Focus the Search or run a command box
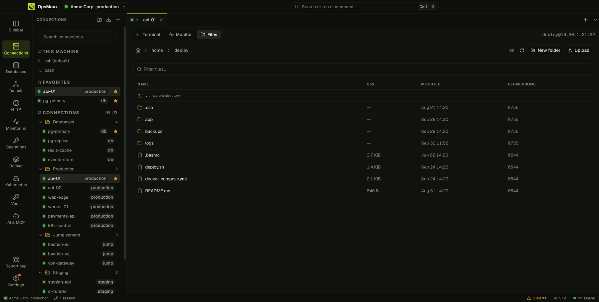The image size is (599, 302). pyautogui.click(x=364, y=7)
